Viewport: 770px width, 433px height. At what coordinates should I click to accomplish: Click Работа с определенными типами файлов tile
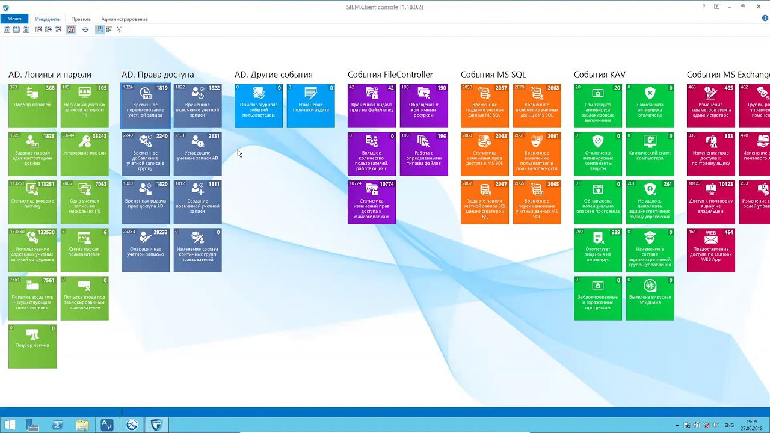(424, 154)
